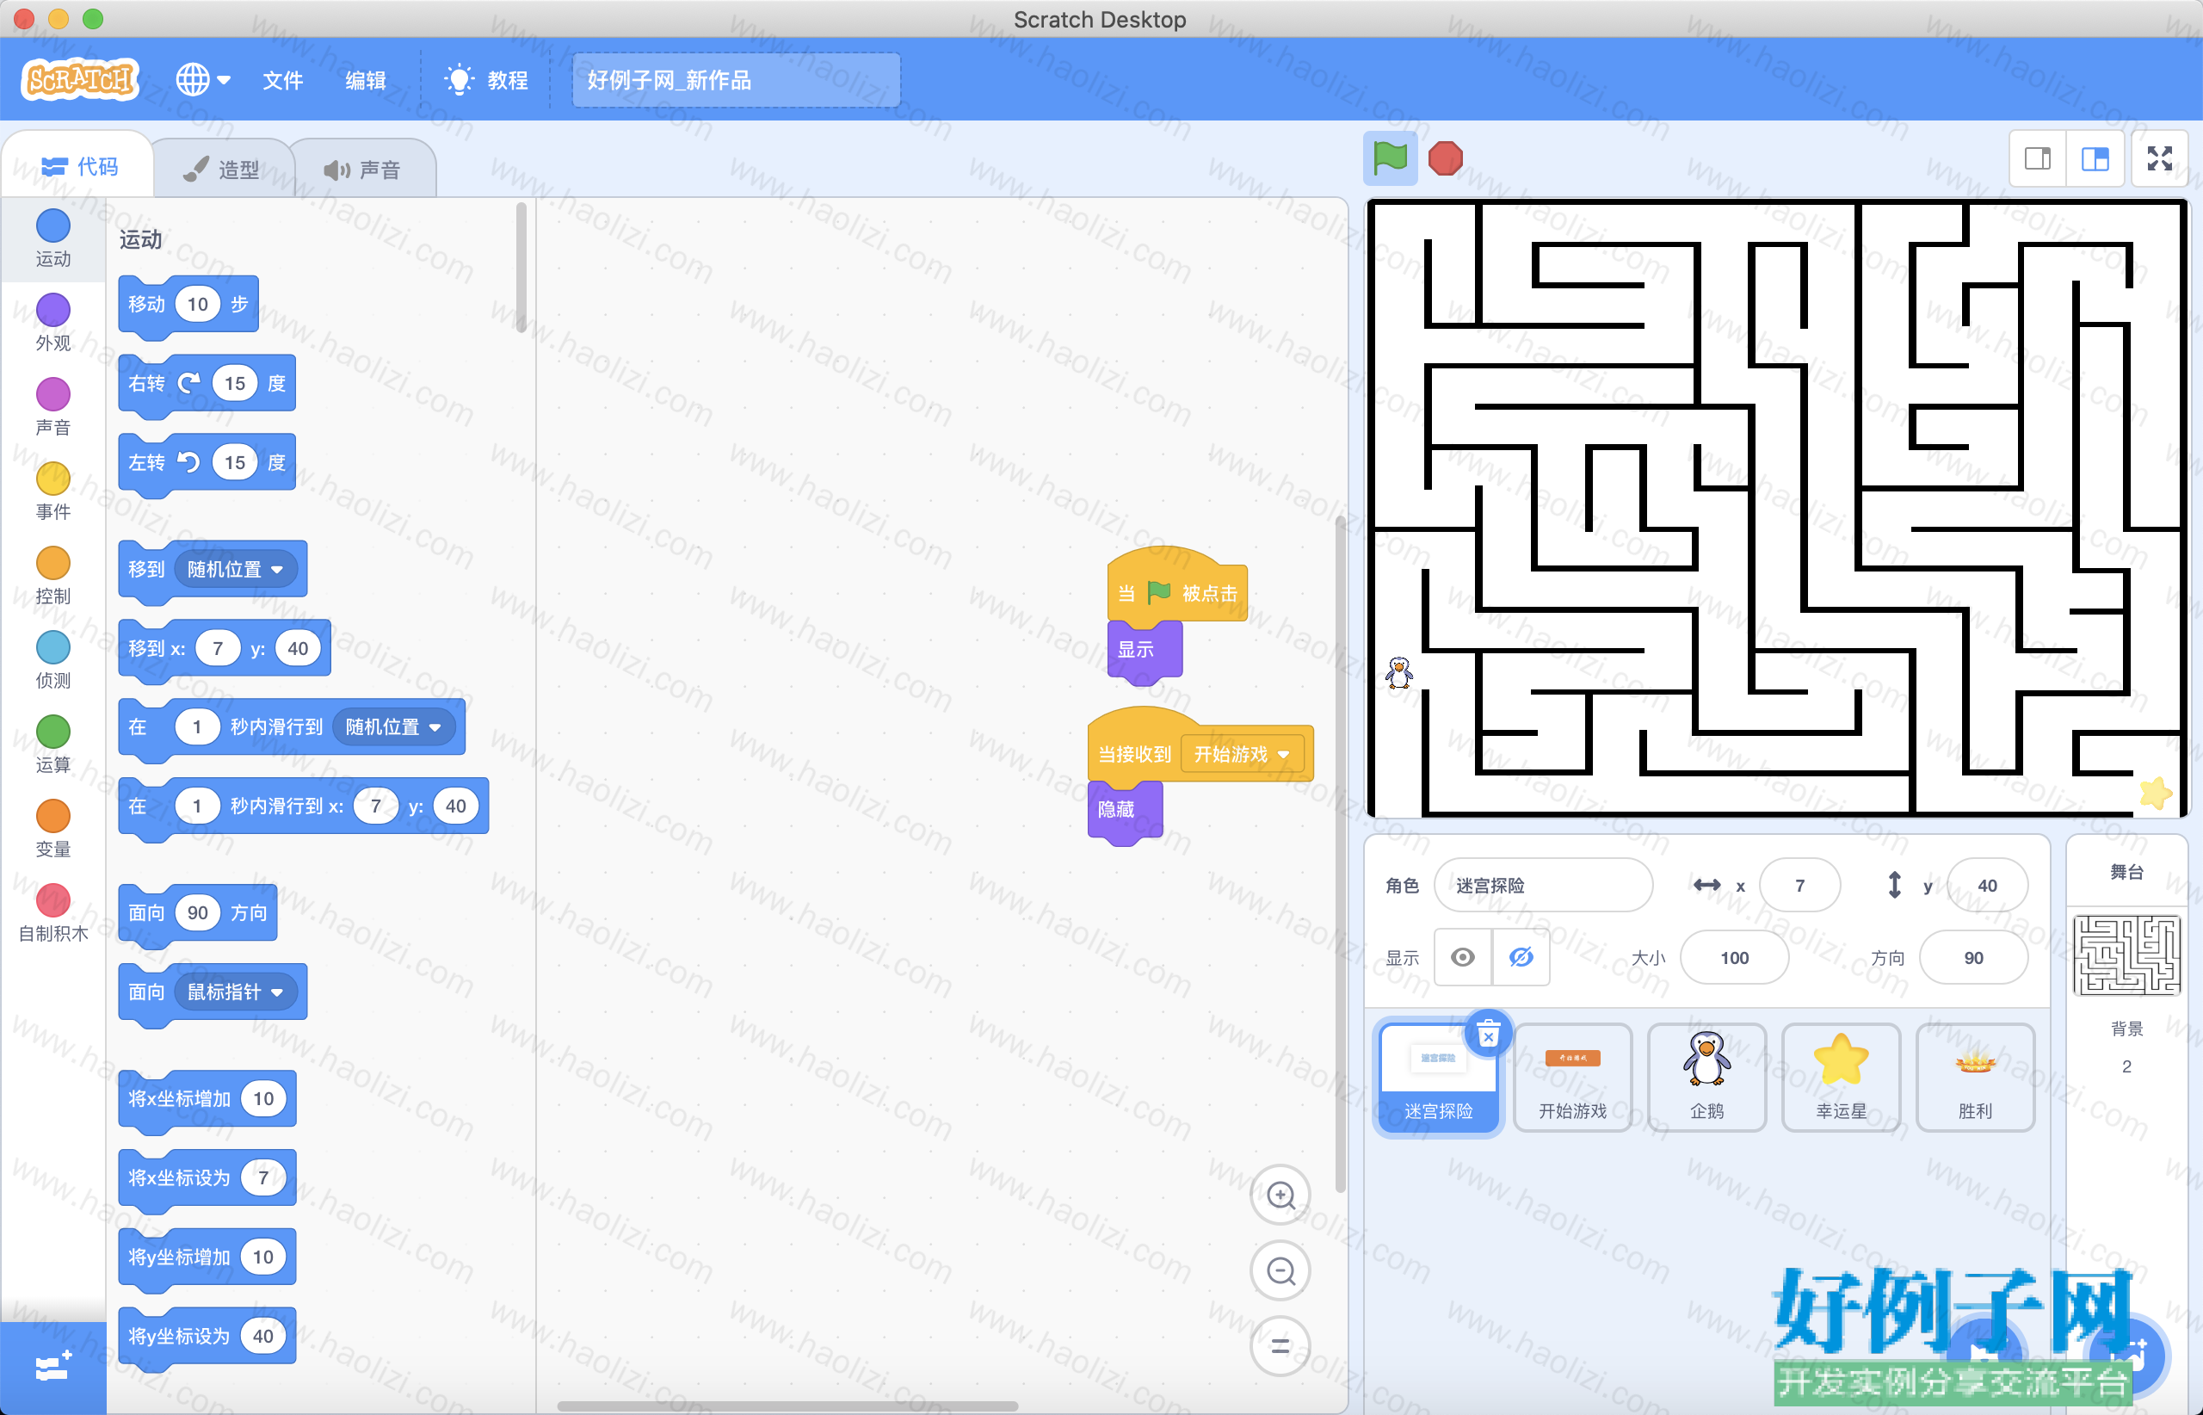
Task: Open the language globe dropdown
Action: 202,80
